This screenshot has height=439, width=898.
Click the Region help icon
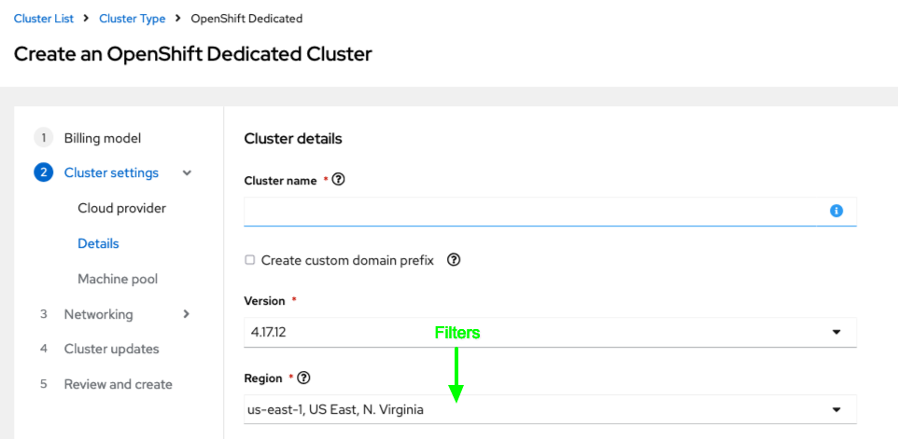tap(303, 378)
